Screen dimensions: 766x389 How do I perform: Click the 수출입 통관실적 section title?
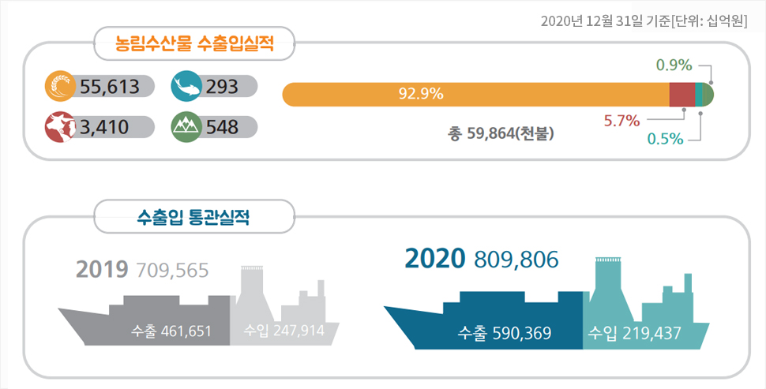(194, 217)
